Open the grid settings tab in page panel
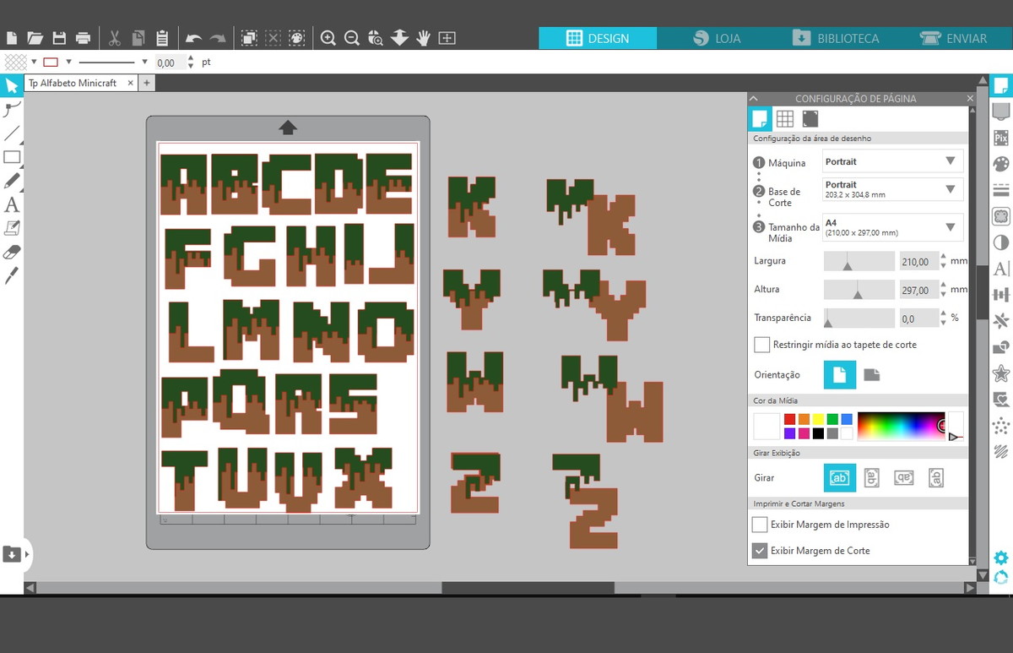 [x=785, y=119]
